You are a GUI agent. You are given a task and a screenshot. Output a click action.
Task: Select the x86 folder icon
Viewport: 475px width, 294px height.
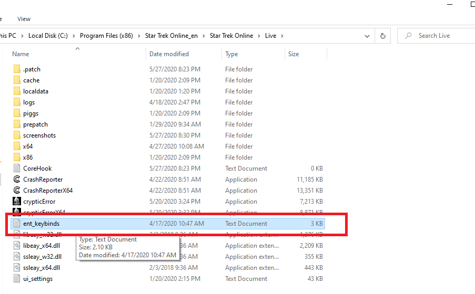(x=17, y=157)
